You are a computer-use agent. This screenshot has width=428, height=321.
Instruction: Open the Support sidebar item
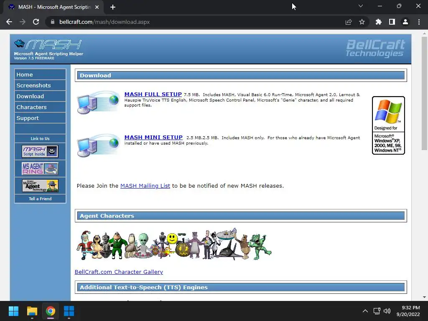click(x=40, y=118)
